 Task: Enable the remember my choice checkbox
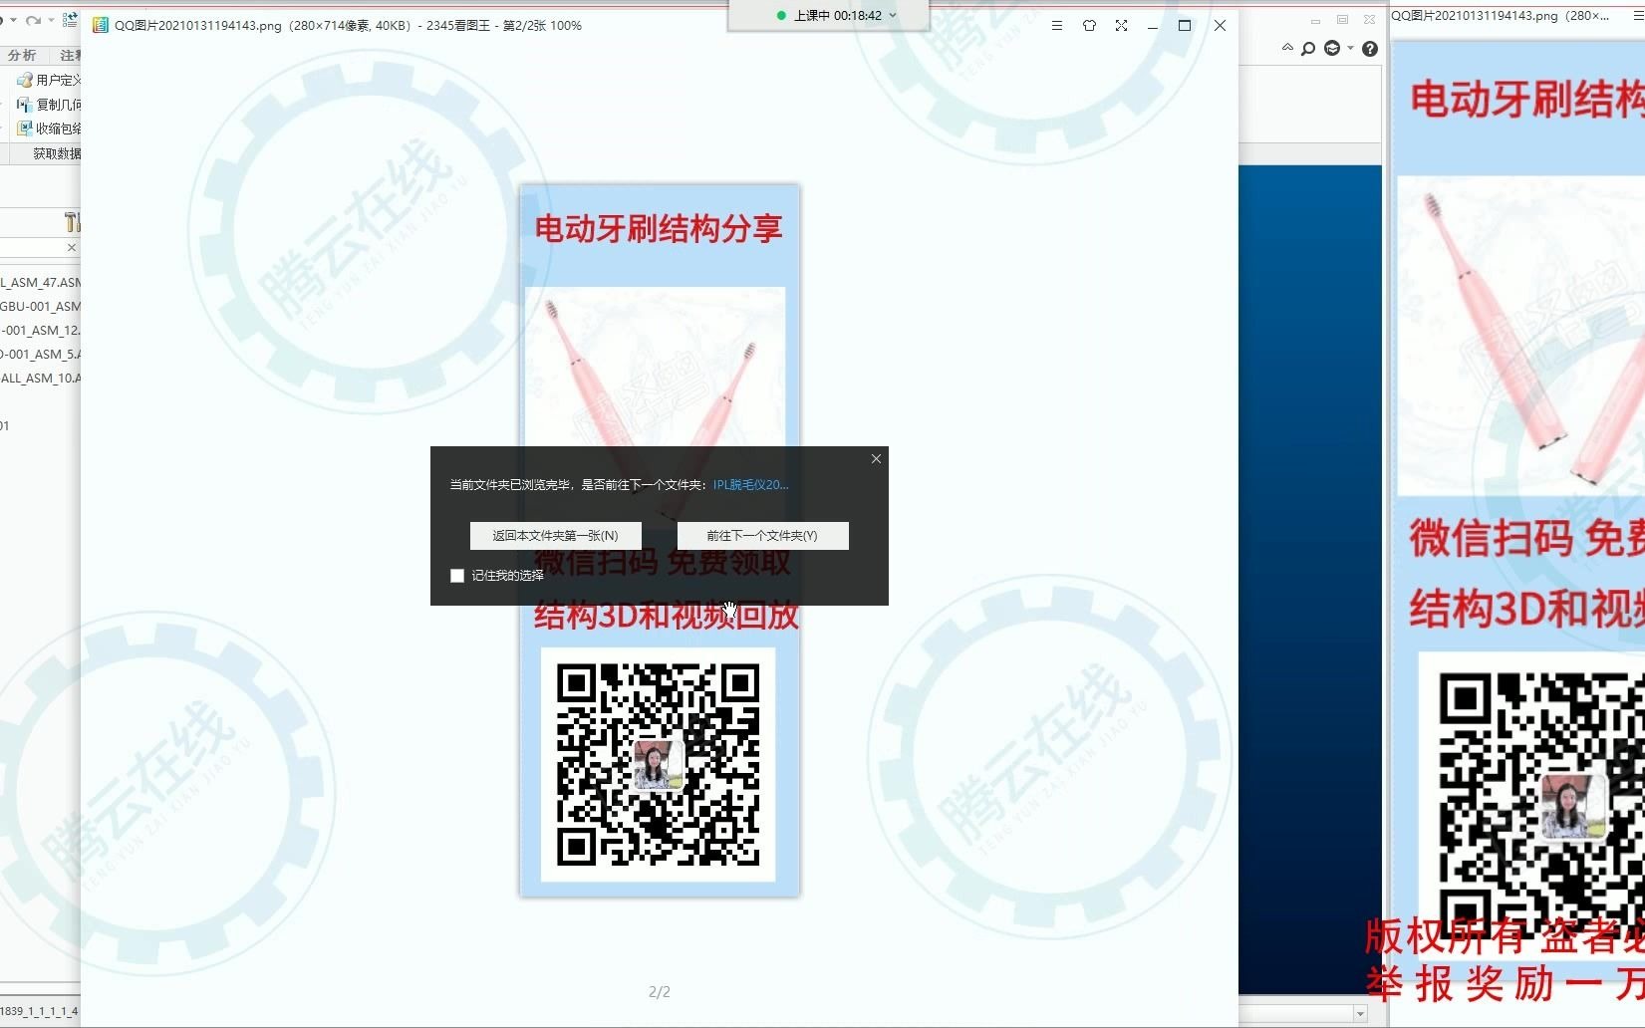tap(457, 576)
